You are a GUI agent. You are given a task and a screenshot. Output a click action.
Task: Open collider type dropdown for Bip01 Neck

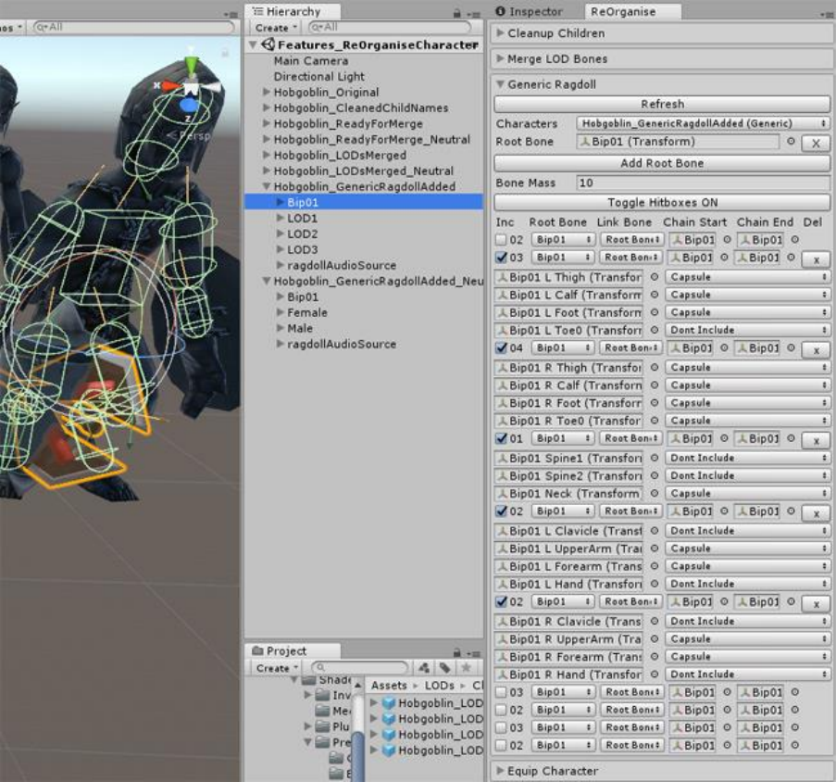point(747,494)
